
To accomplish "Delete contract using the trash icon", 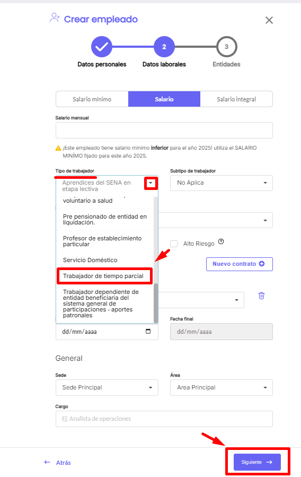I will click(x=261, y=296).
